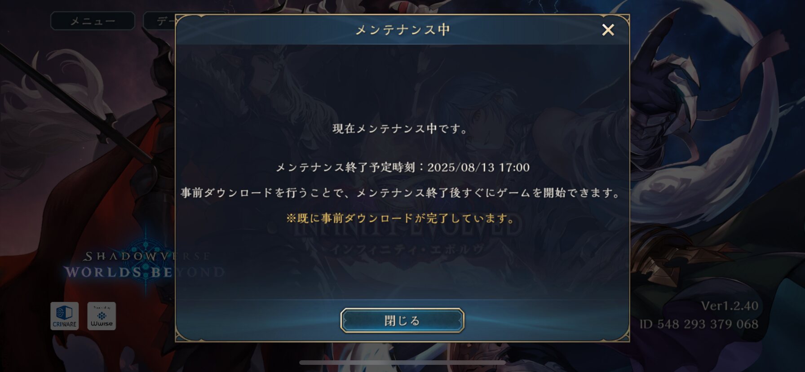Click the Shadowverse Worlds Beyond title logo
The image size is (805, 372).
144,265
